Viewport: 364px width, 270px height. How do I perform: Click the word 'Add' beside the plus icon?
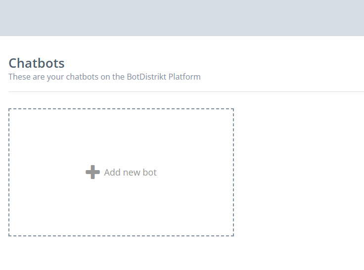click(112, 173)
